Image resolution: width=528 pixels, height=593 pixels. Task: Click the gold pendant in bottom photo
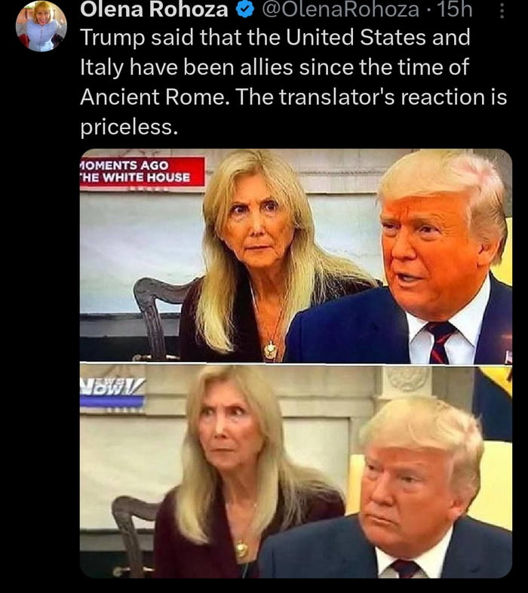point(241,548)
